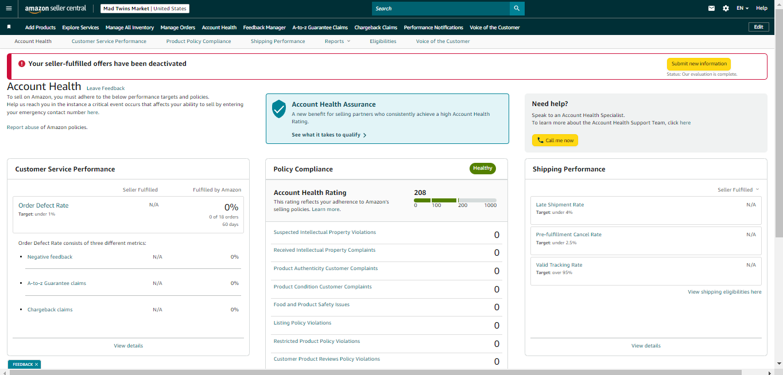Viewport: 783px width, 375px height.
Task: Click in the Search input field
Action: coord(441,9)
